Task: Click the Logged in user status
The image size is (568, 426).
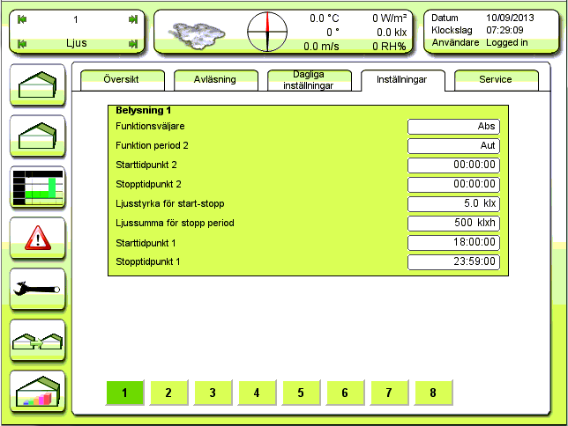Action: pyautogui.click(x=507, y=42)
